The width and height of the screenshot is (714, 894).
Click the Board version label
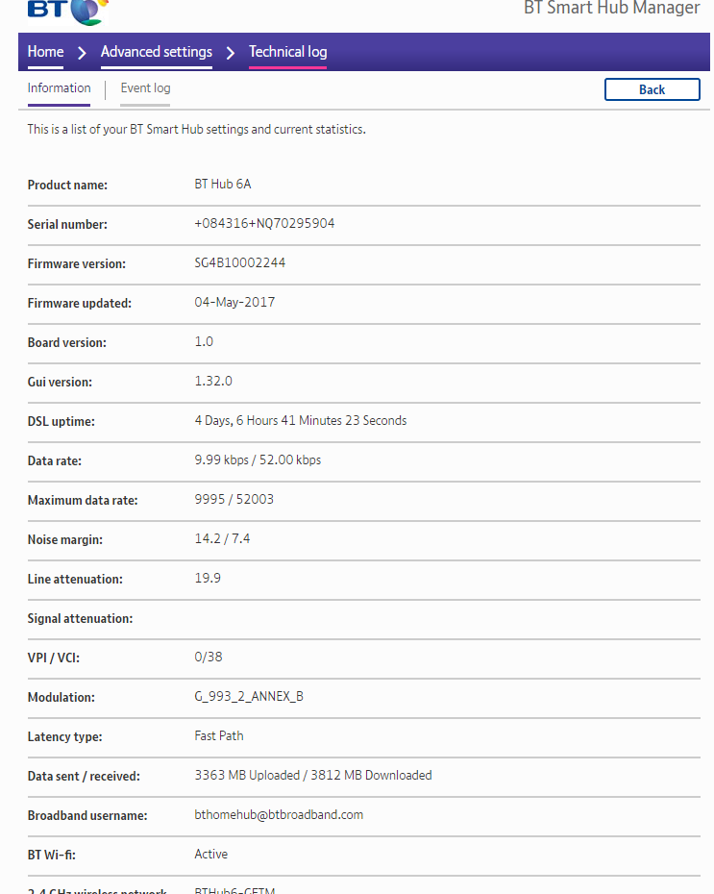66,342
